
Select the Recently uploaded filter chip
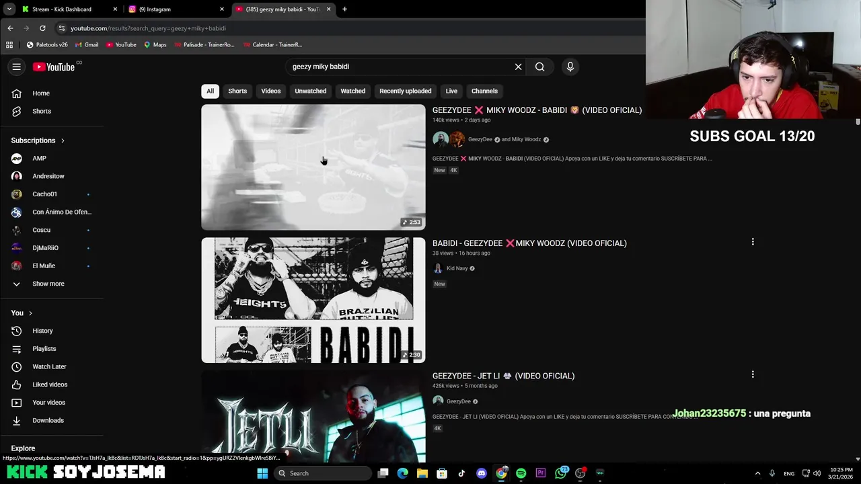click(405, 91)
